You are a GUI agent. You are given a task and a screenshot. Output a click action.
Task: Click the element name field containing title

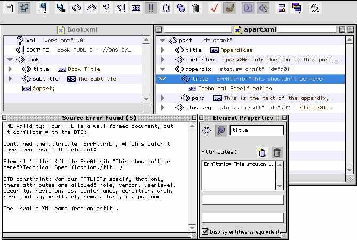coord(257,131)
